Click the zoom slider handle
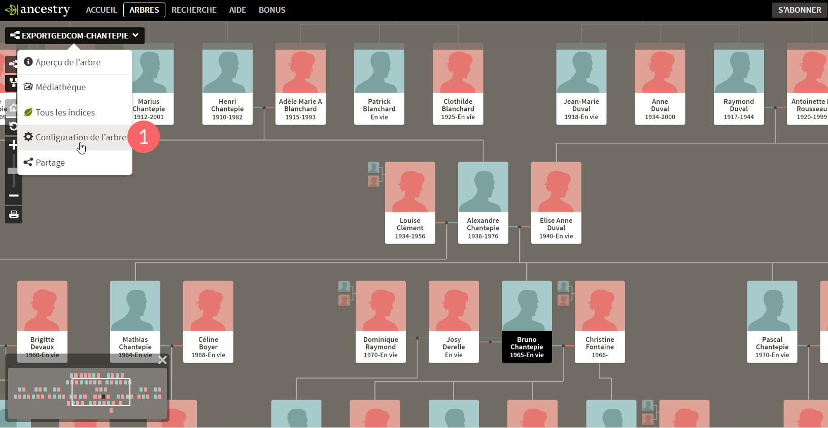The width and height of the screenshot is (828, 428). [x=13, y=171]
